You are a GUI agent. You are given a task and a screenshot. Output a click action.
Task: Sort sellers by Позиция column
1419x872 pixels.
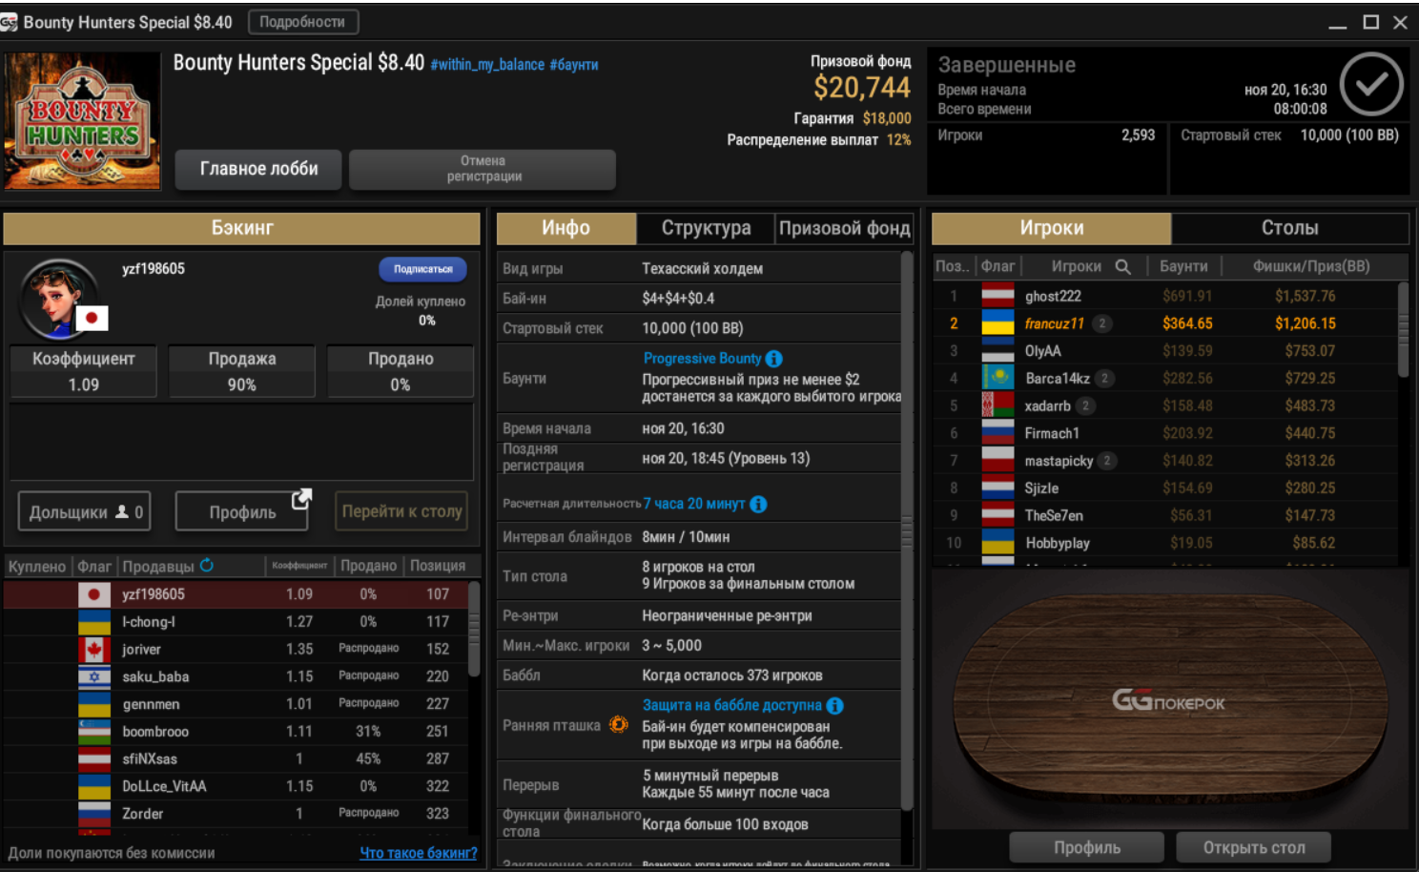[x=438, y=566]
